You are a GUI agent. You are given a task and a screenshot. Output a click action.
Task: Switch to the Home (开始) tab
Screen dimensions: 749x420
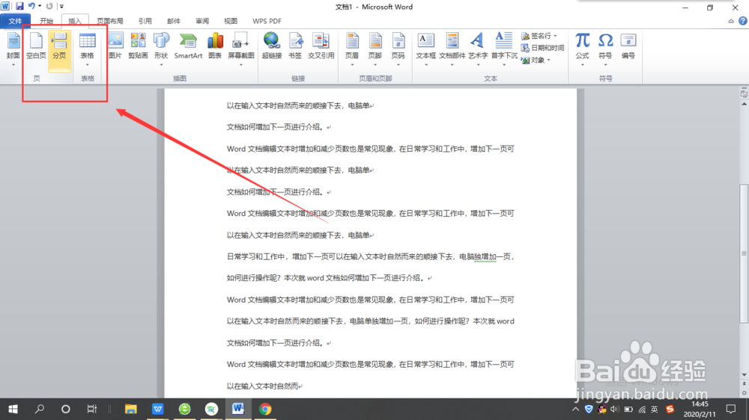pyautogui.click(x=46, y=21)
